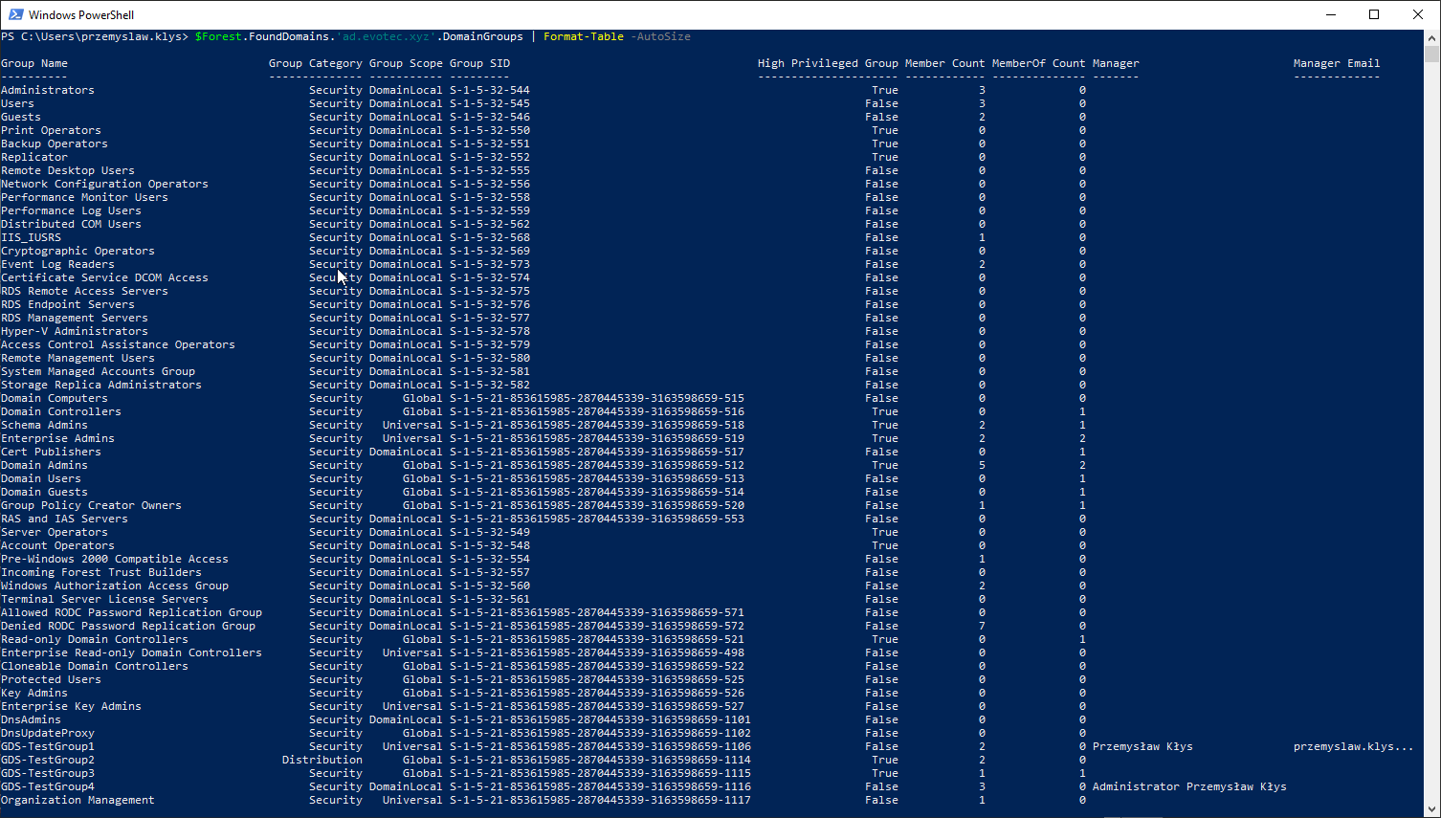
Task: Click the Format-Table command text
Action: coord(583,35)
